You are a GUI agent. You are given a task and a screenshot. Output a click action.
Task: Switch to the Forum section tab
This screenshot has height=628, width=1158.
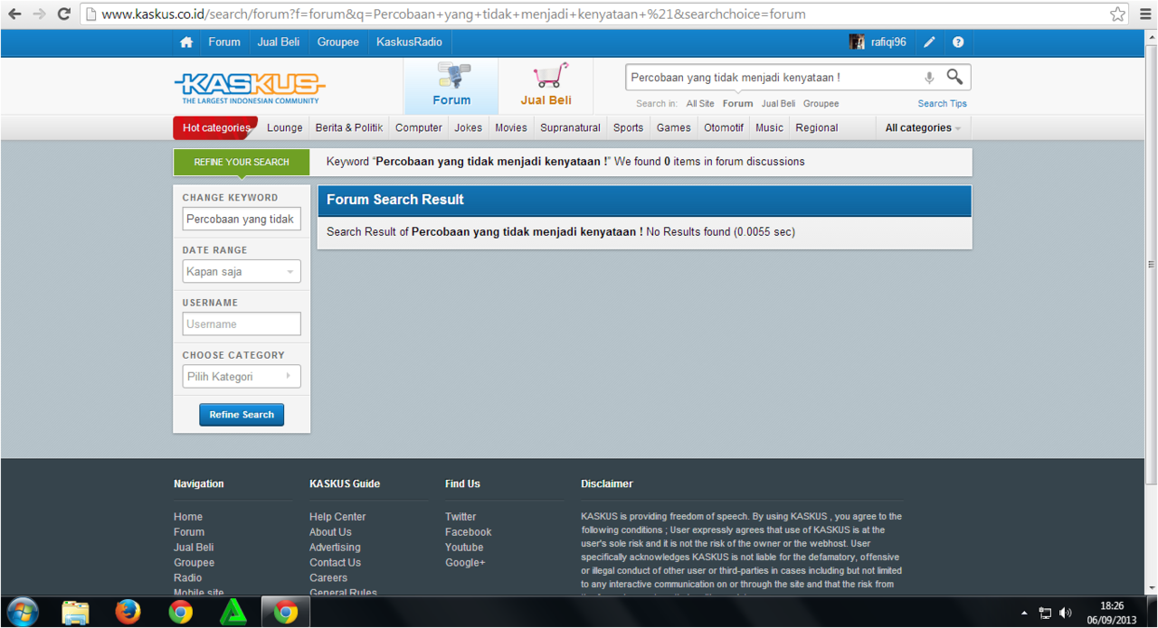(x=451, y=87)
